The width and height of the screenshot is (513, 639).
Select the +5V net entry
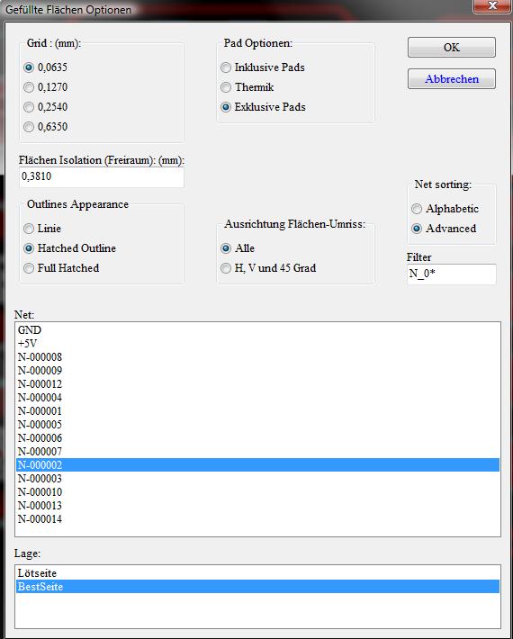[257, 344]
